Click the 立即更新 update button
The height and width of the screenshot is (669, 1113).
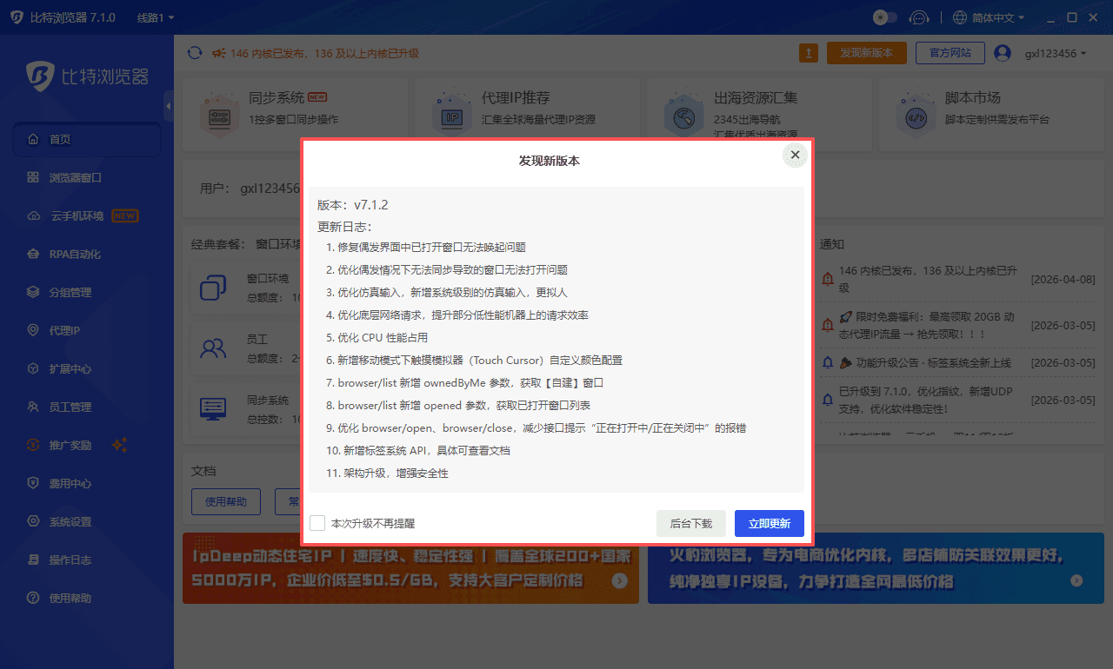pyautogui.click(x=769, y=523)
